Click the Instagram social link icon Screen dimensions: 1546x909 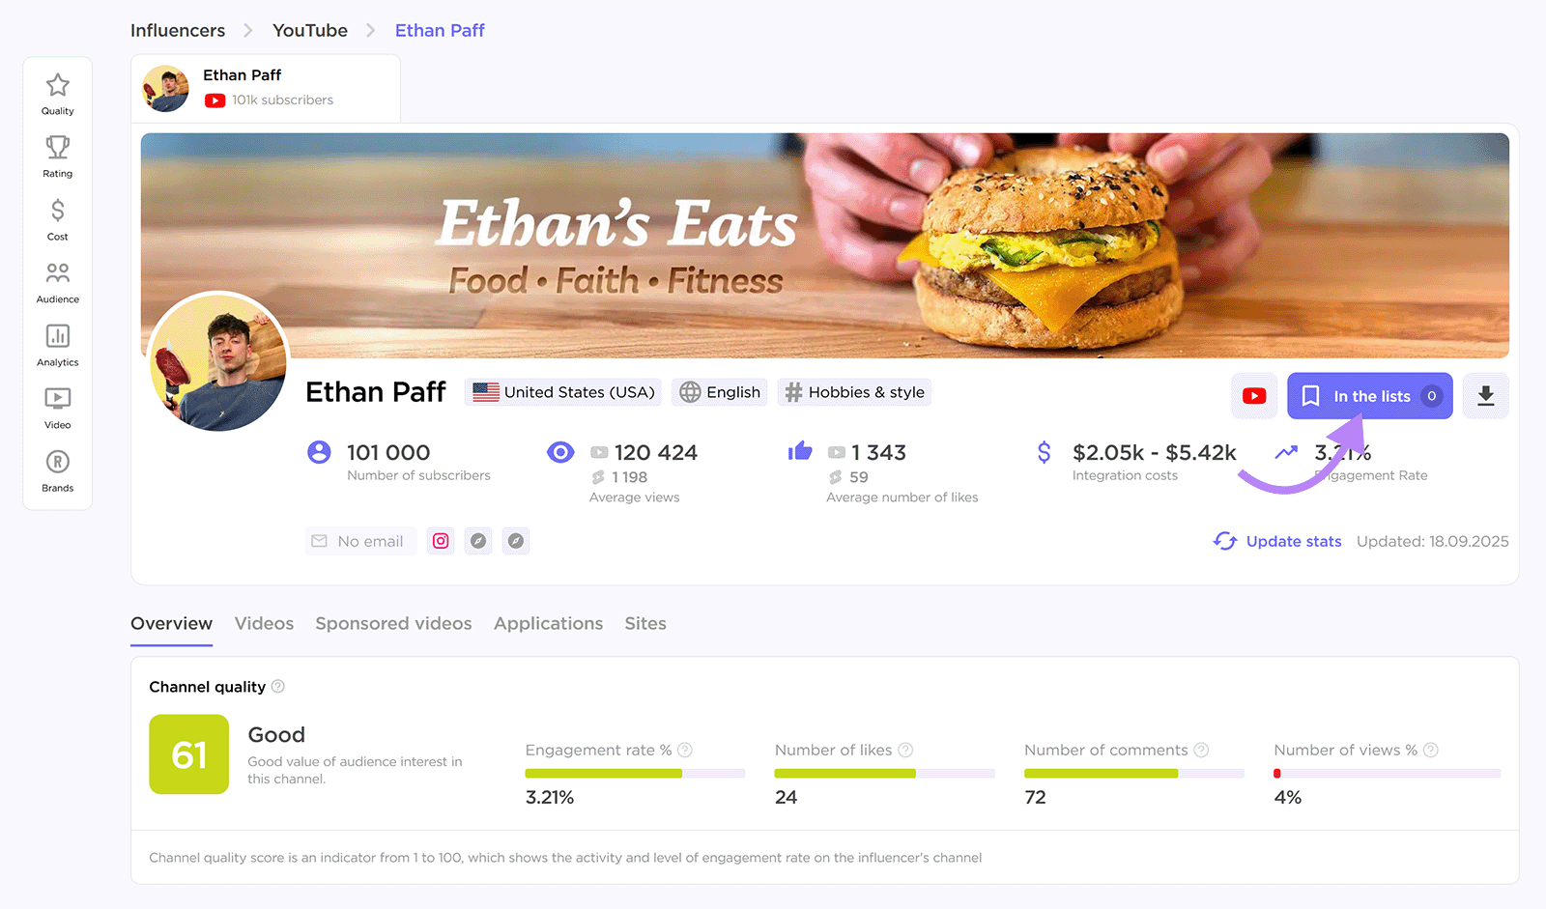(x=441, y=541)
